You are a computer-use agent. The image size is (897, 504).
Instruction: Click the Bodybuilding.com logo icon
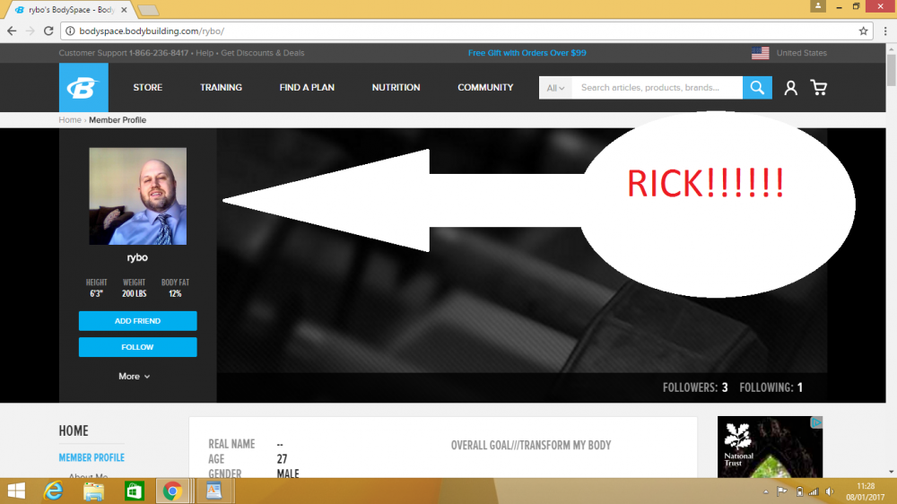[83, 88]
